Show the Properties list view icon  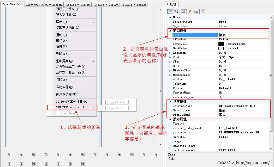(184, 11)
